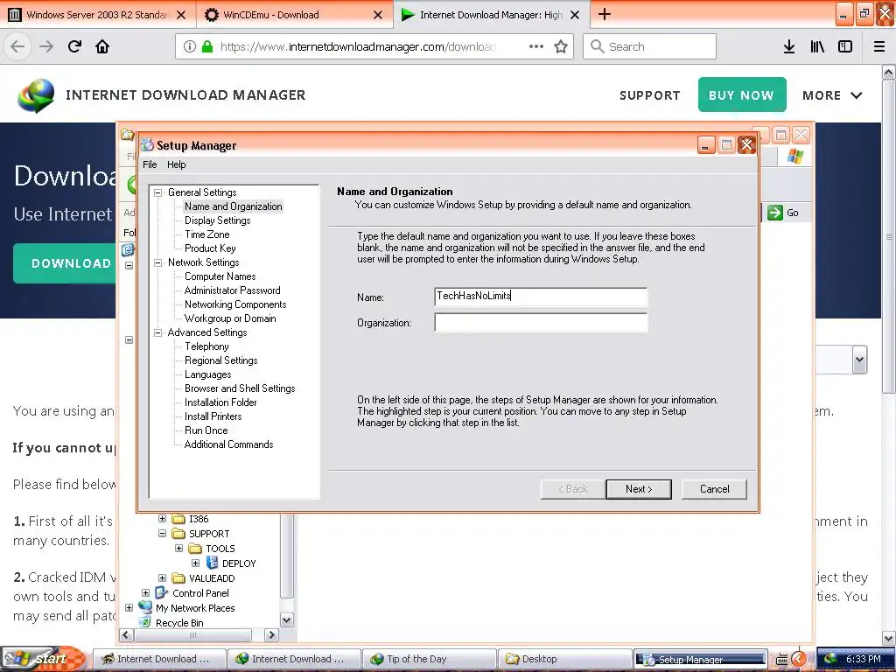The width and height of the screenshot is (896, 672).
Task: Switch to the WinCDEmu - Download tab
Action: [294, 15]
